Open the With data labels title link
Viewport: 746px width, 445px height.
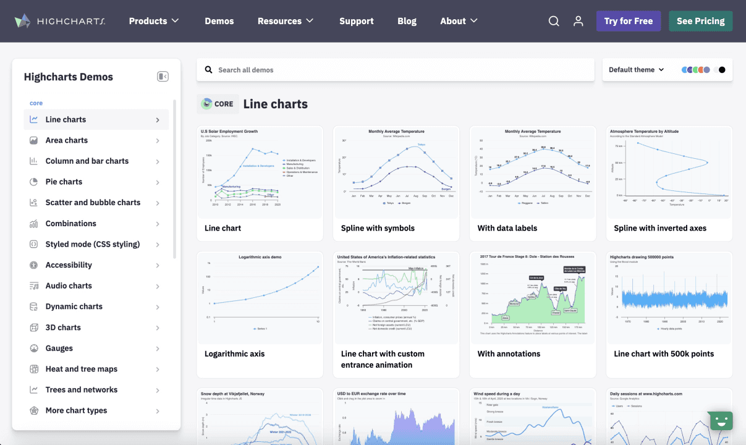507,228
